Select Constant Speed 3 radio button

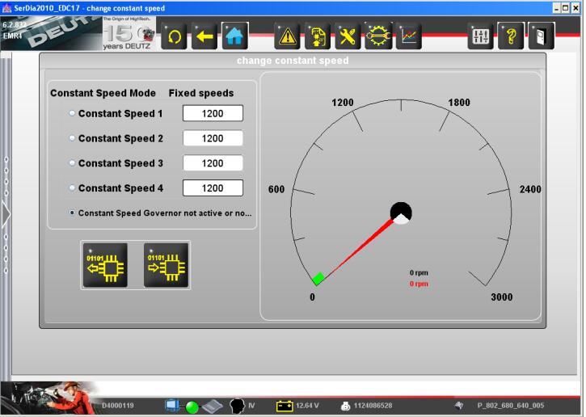tap(72, 163)
